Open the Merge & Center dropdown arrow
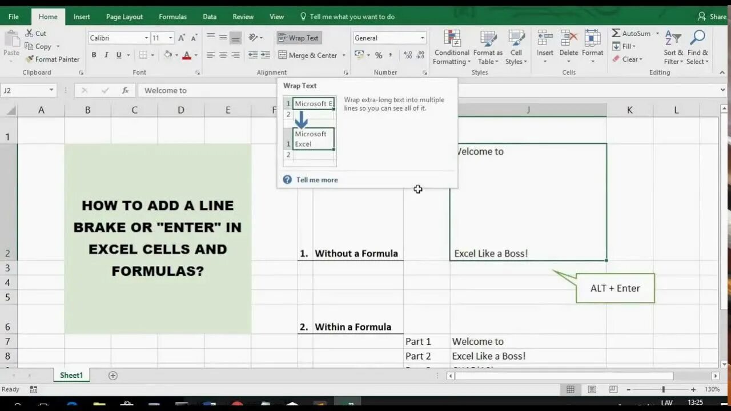The height and width of the screenshot is (411, 731). click(344, 55)
